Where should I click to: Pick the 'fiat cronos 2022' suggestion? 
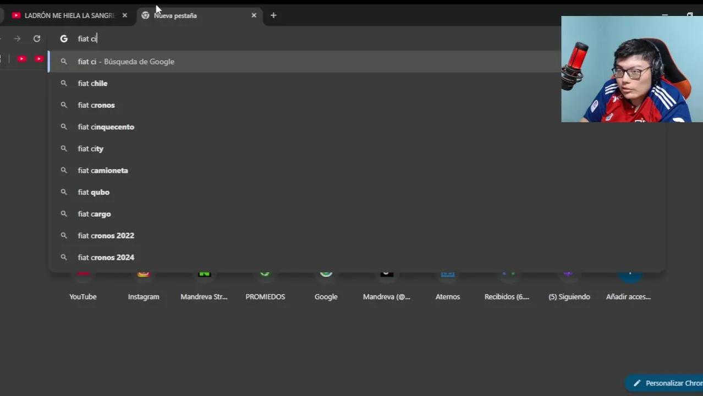coord(356,235)
